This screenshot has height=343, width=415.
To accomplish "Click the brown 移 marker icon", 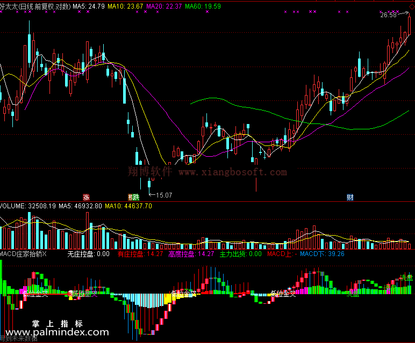I will coord(130,197).
